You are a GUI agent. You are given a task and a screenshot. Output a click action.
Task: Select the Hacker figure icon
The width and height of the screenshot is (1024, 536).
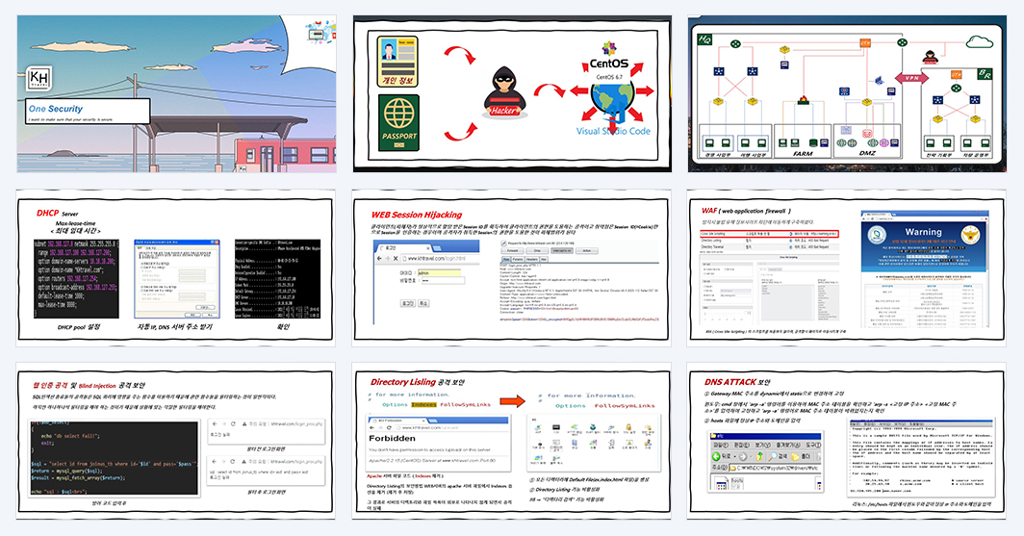[x=503, y=92]
